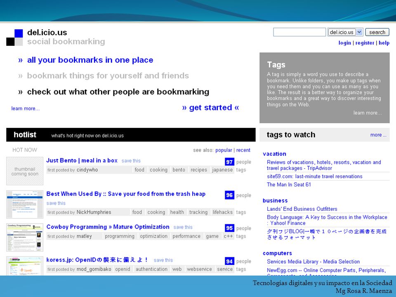The height and width of the screenshot is (297, 396).
Task: Open Lands' End Business Outfitters link
Action: click(302, 209)
